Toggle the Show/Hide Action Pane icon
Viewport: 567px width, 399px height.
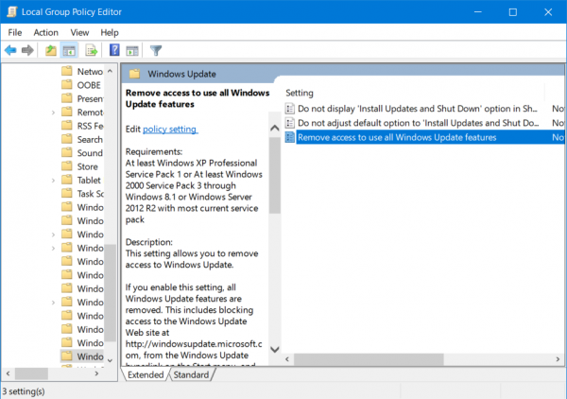click(132, 50)
